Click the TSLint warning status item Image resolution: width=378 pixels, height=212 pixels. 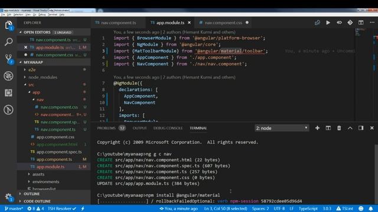coord(345,208)
